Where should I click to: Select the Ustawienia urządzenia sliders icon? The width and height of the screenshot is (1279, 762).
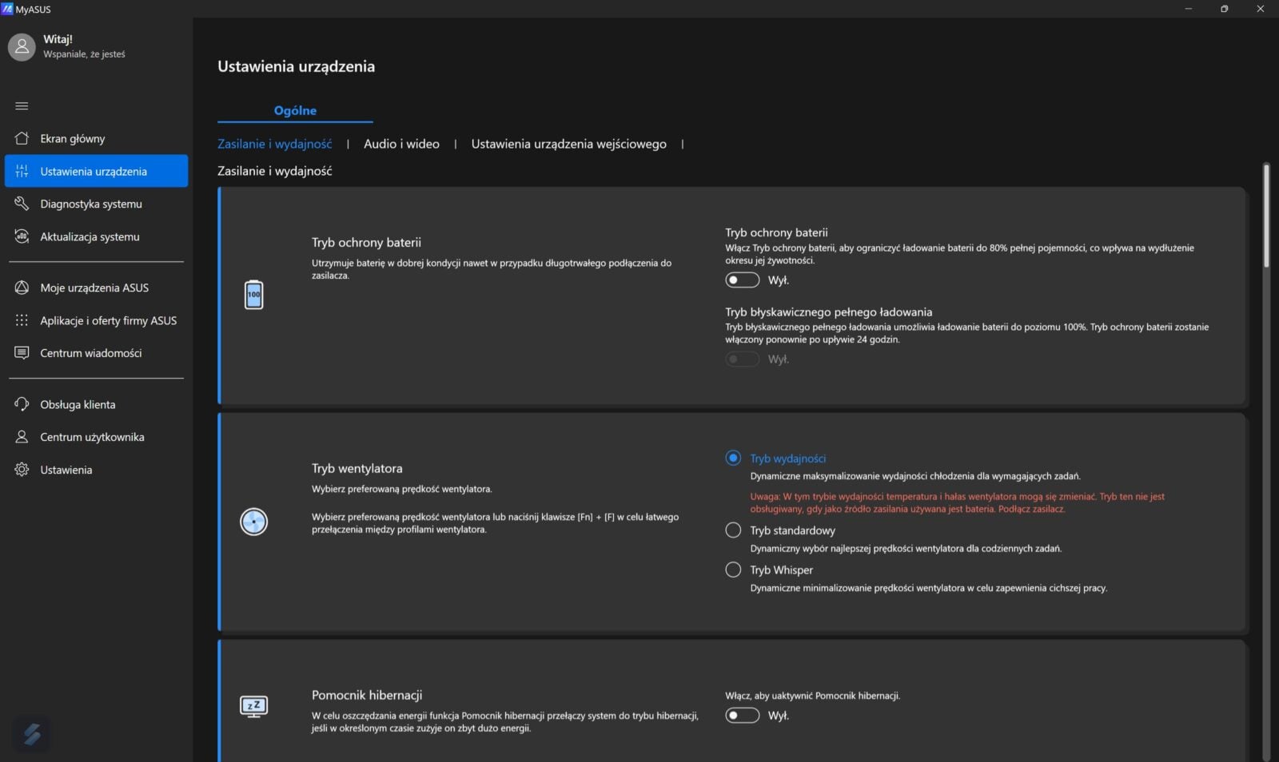(x=22, y=171)
